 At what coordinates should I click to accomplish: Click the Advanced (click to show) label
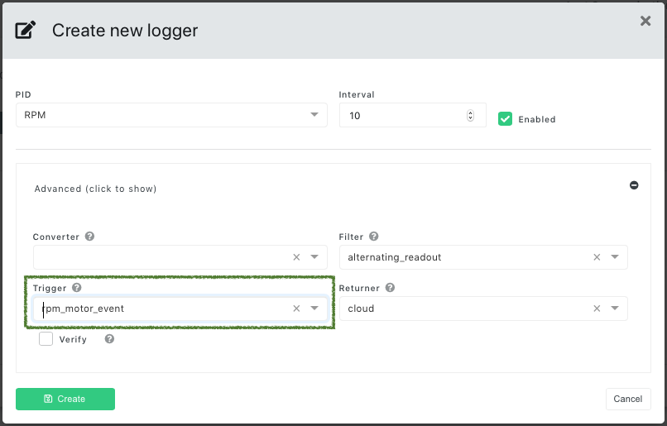point(95,189)
